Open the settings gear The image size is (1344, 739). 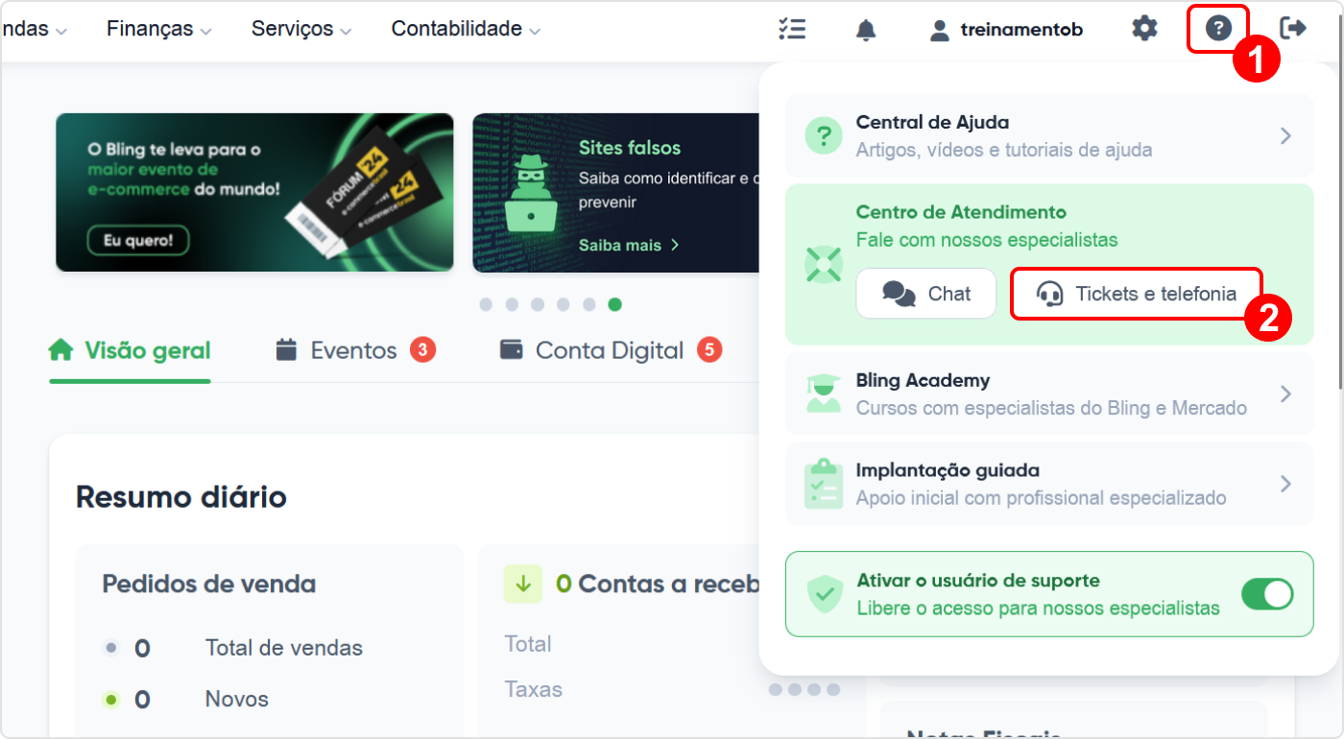click(x=1144, y=29)
